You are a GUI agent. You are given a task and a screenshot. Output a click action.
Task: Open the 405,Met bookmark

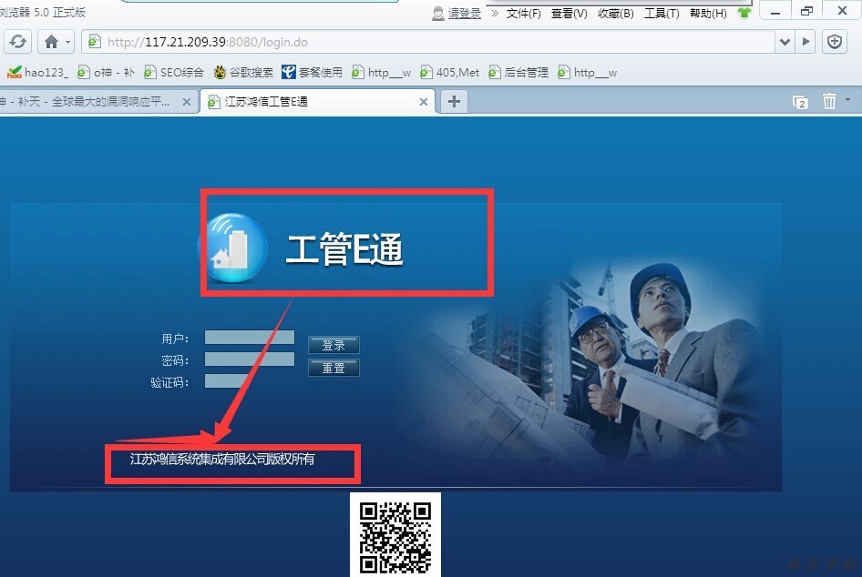click(450, 73)
